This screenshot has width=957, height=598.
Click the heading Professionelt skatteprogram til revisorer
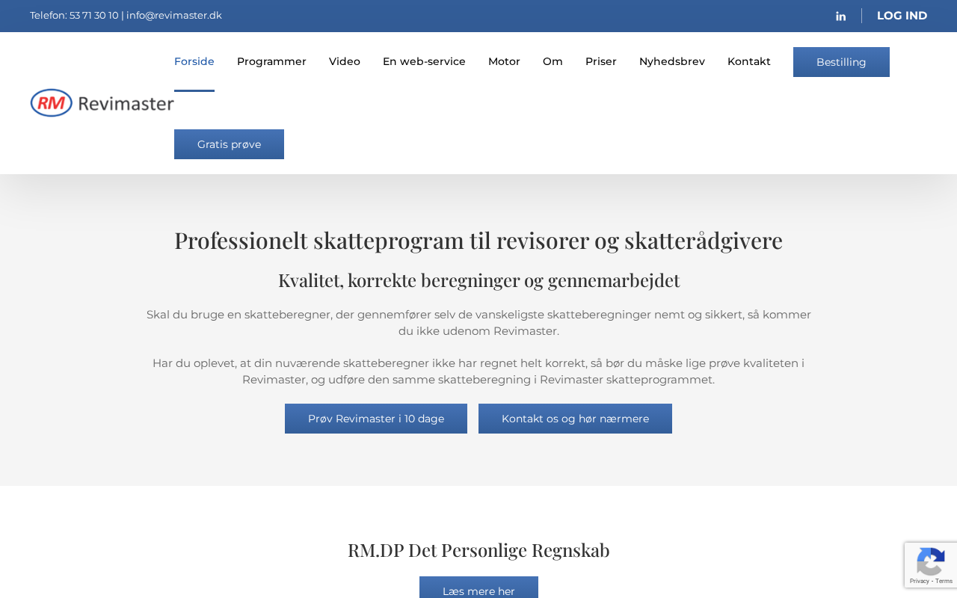point(478,241)
